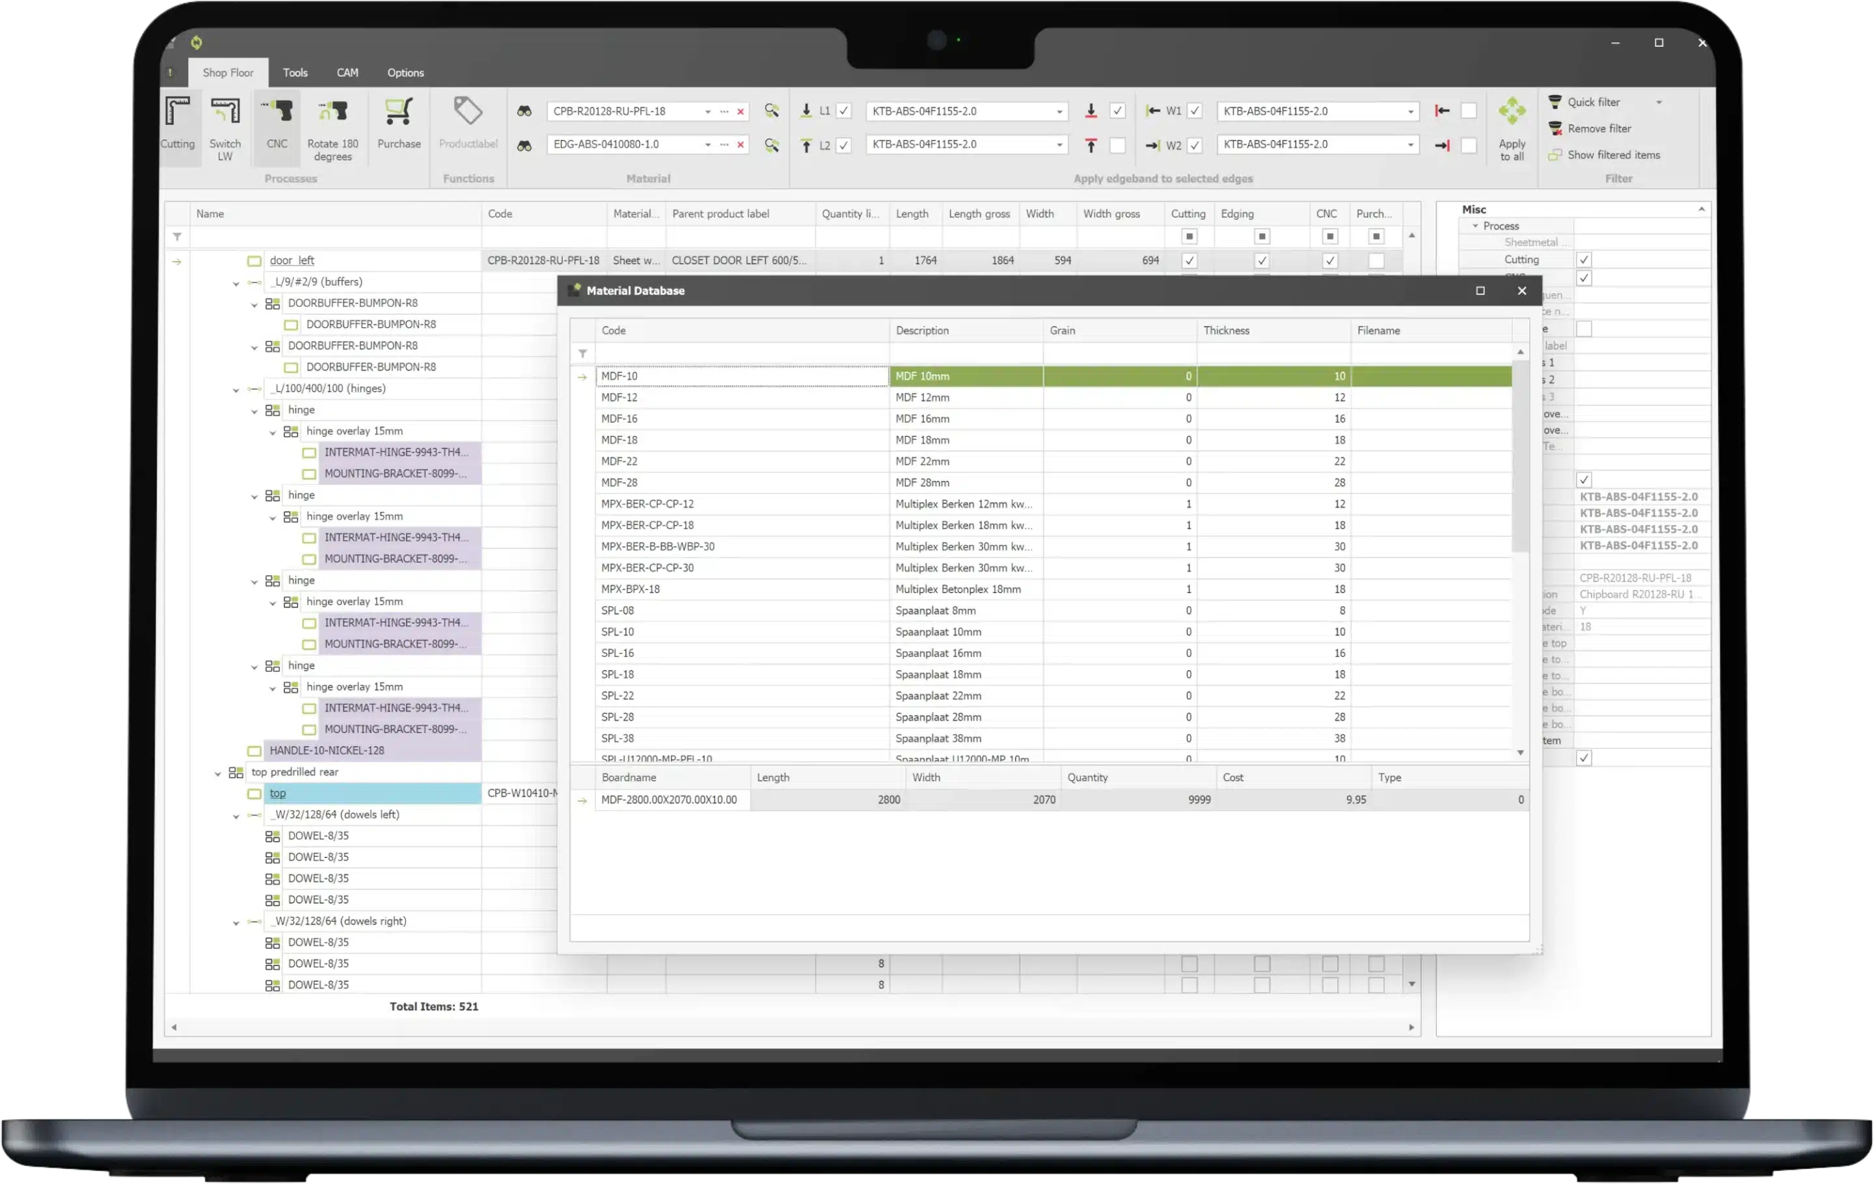Image resolution: width=1874 pixels, height=1184 pixels.
Task: Open the L1 KTB-ABS-04F1155-2.0 edgeband dropdown
Action: (x=1059, y=111)
